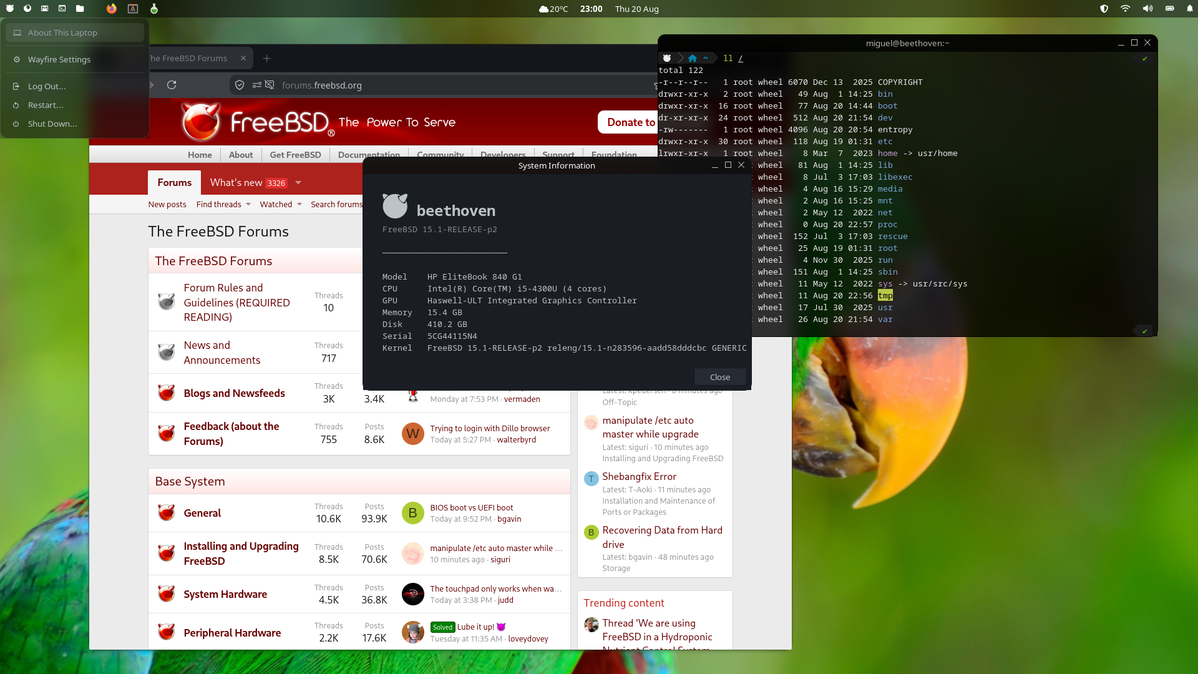Open the System Hardware forum
The height and width of the screenshot is (674, 1198).
(225, 594)
